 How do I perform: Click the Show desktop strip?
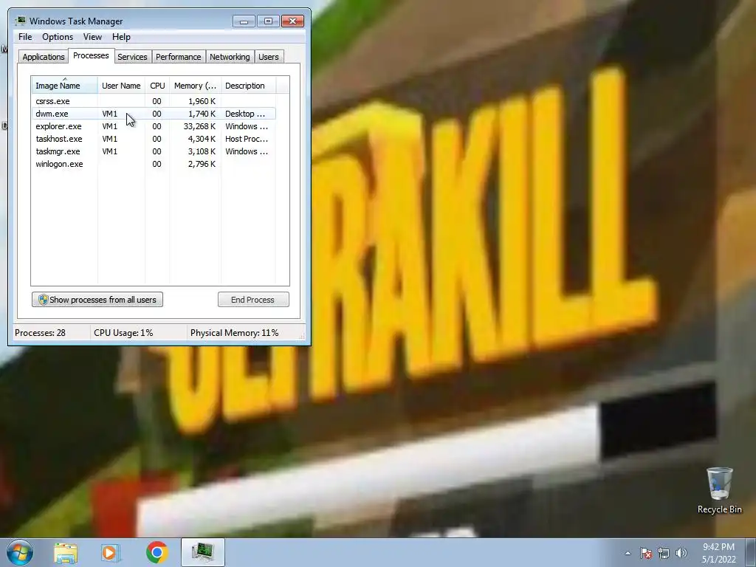click(x=751, y=552)
